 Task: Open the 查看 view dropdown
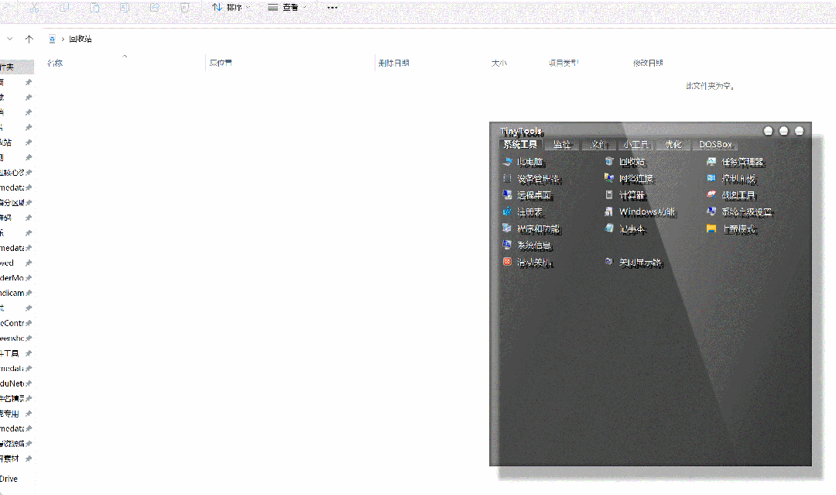287,8
